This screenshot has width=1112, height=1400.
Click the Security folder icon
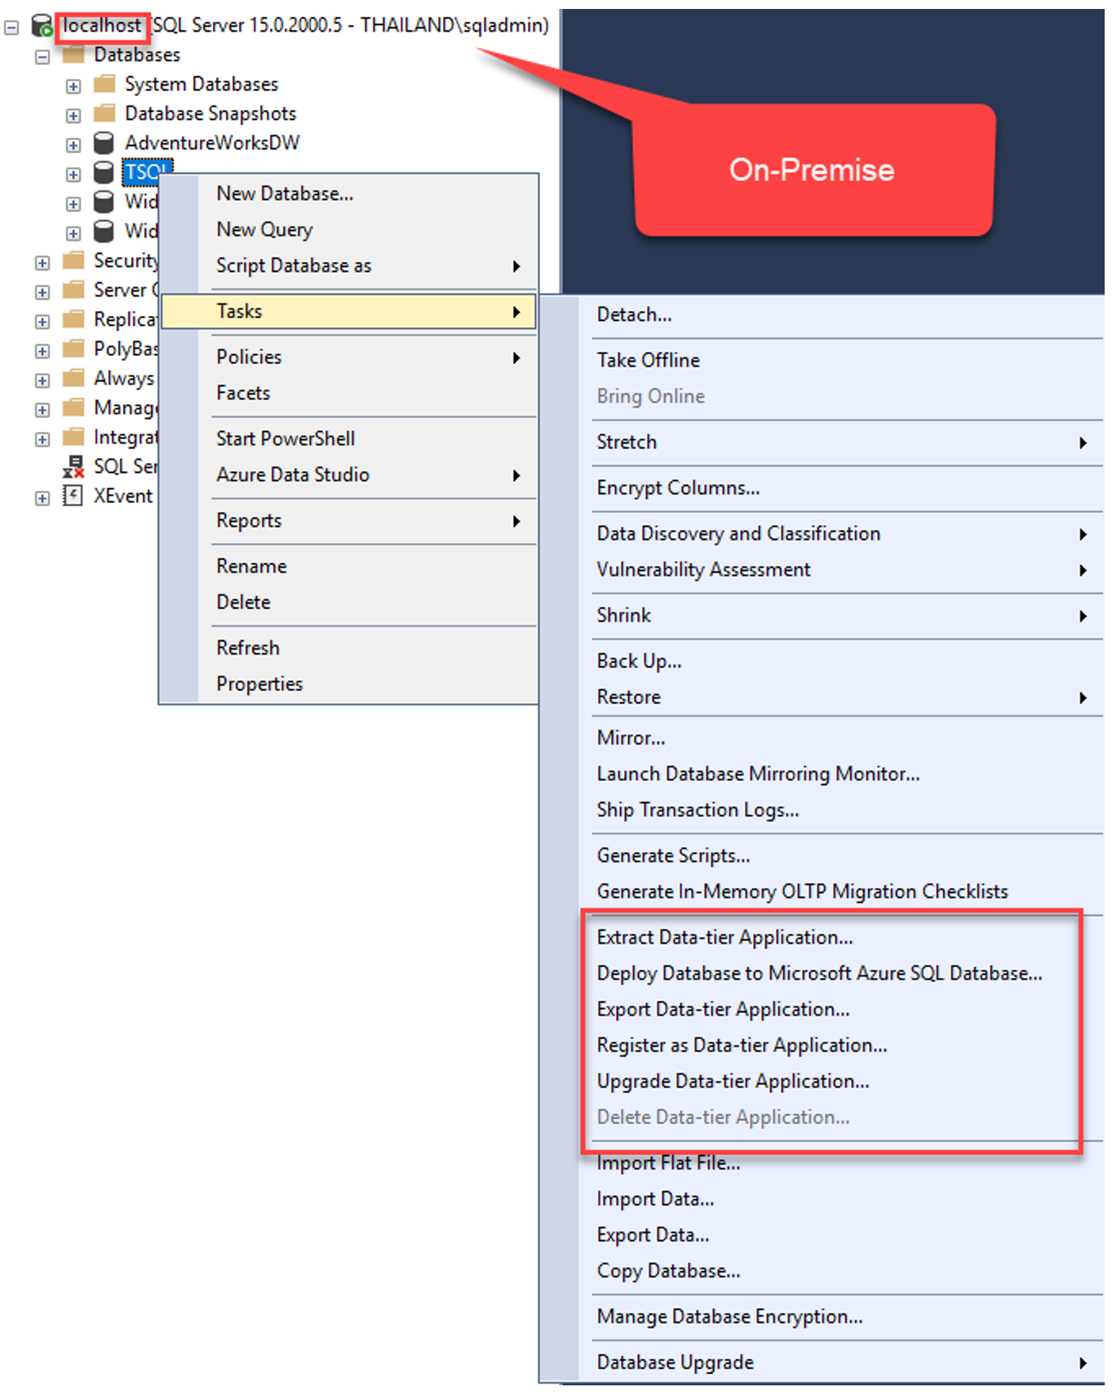click(x=73, y=260)
